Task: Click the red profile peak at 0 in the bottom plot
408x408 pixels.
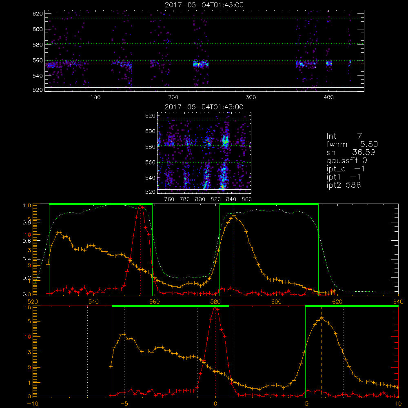Action: click(215, 308)
